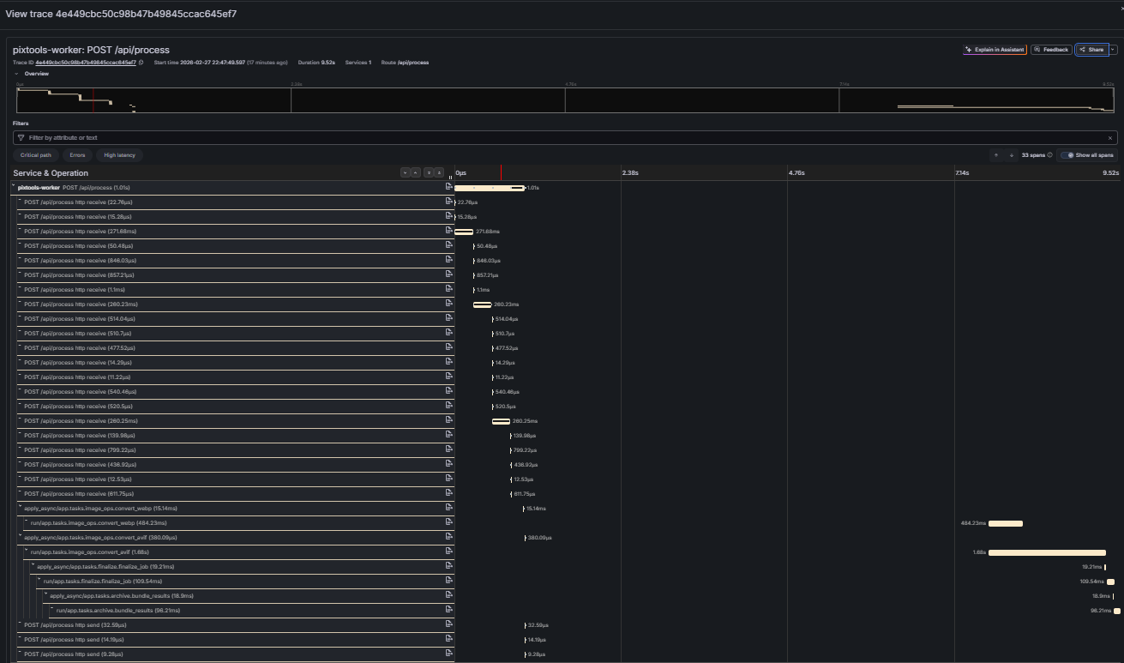Collapse run convert_avif (1.68s) span chevron
The height and width of the screenshot is (663, 1124).
coord(26,551)
